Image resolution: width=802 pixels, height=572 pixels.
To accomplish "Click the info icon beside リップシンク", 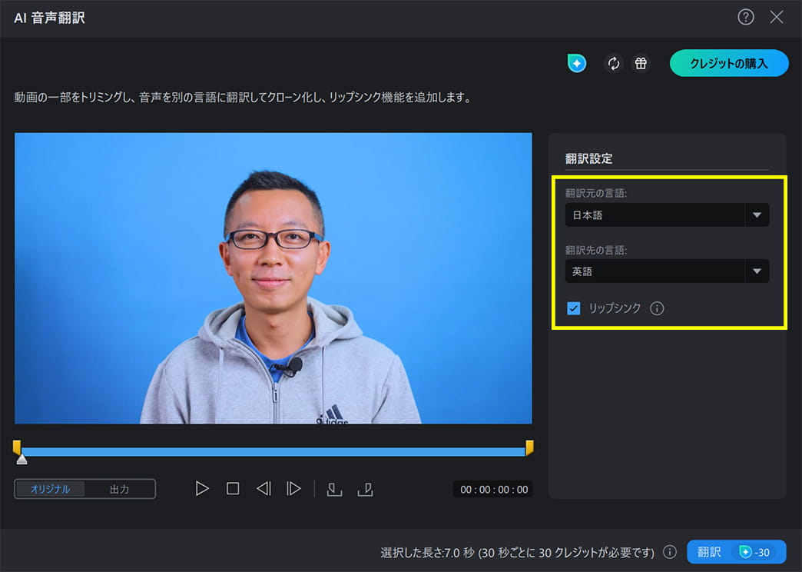I will point(657,308).
